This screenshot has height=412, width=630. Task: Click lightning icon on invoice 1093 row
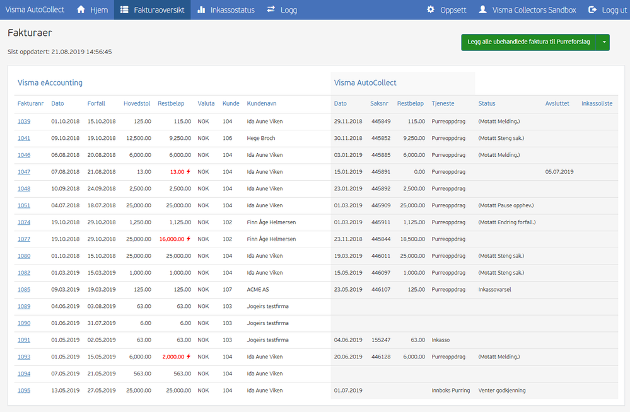[x=189, y=357]
